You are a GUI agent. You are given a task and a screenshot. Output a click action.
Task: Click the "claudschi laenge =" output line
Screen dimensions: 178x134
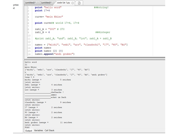tap(48, 102)
